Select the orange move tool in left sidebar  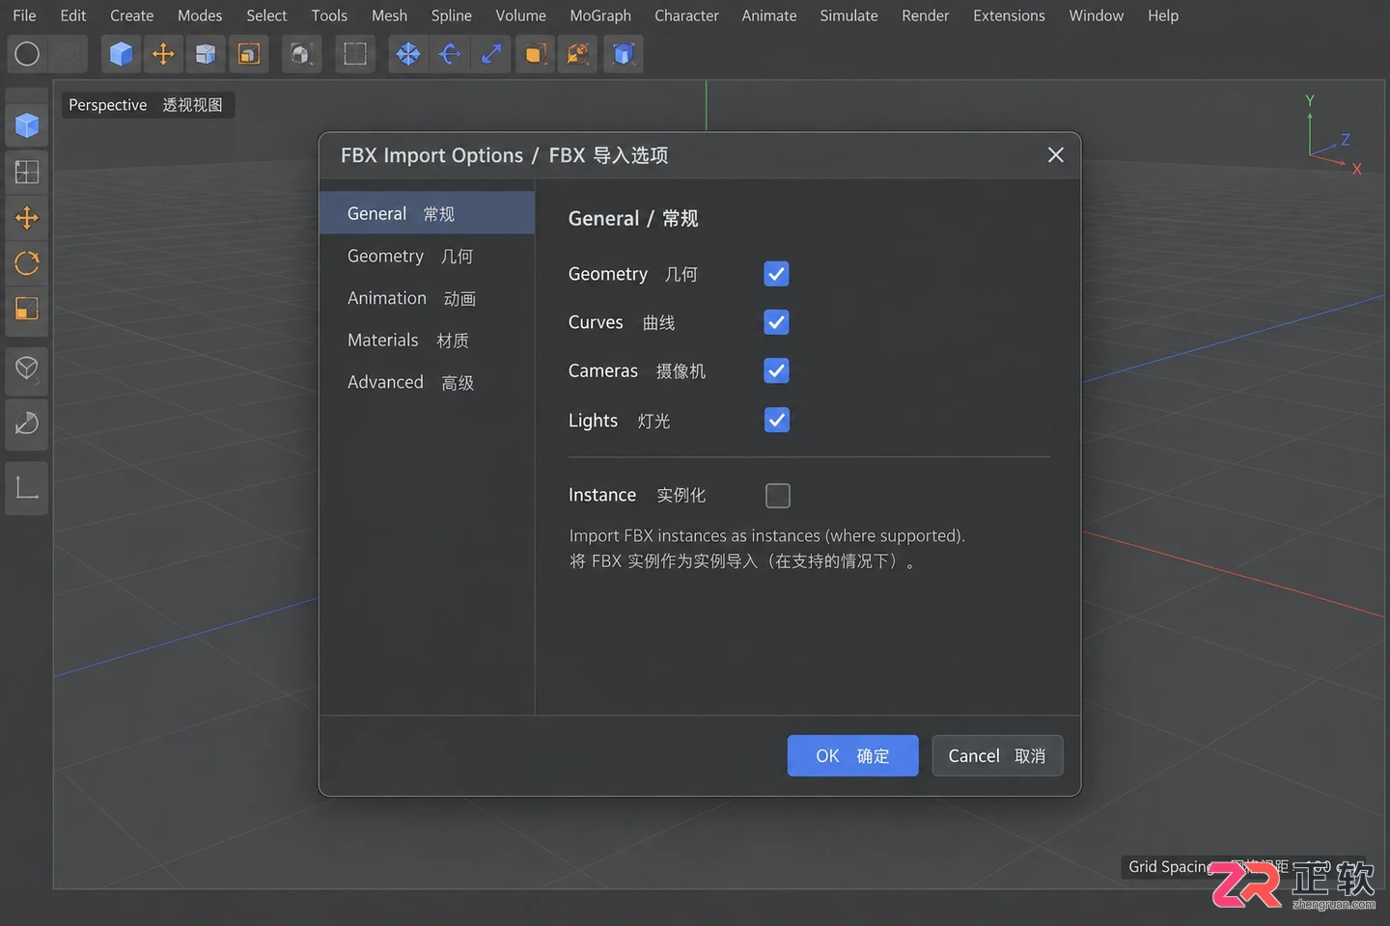pyautogui.click(x=27, y=218)
